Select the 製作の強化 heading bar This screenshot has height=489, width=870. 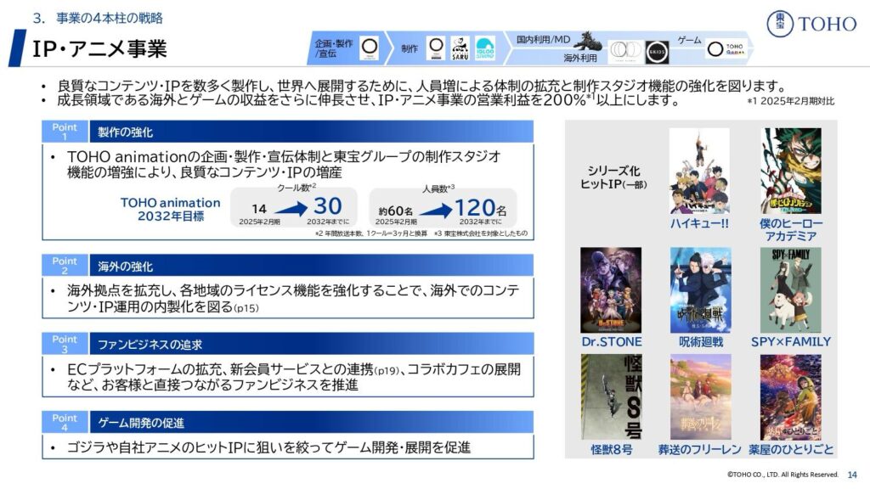click(x=311, y=132)
